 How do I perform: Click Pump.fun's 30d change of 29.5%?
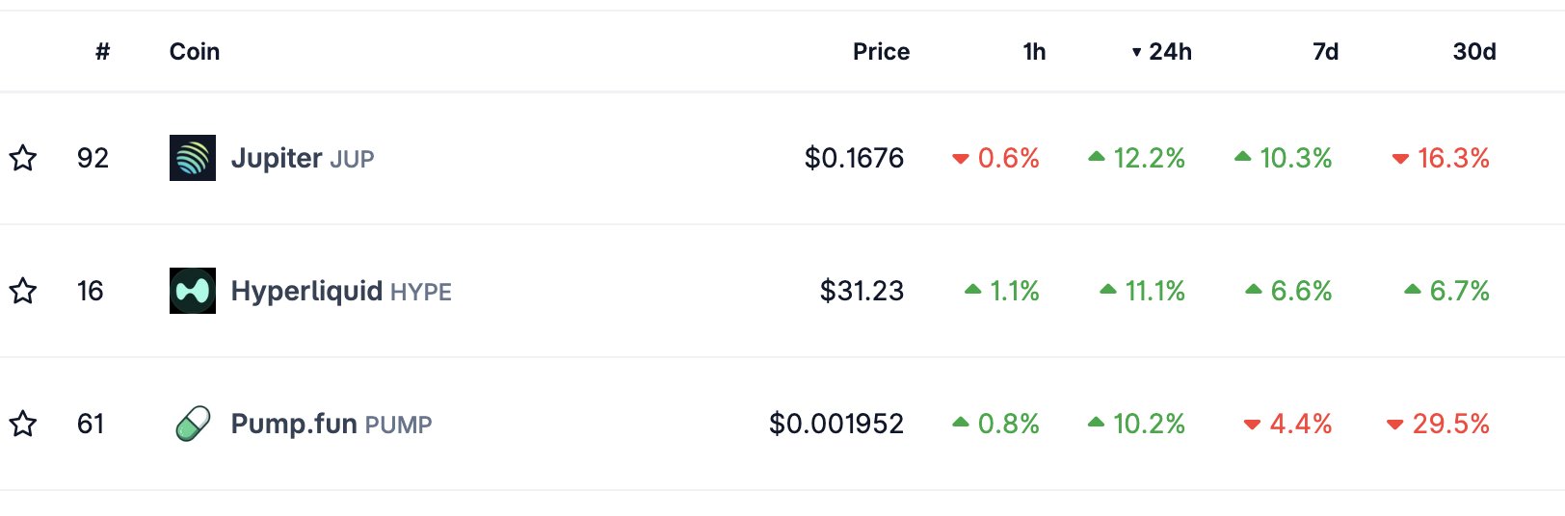[x=1449, y=424]
